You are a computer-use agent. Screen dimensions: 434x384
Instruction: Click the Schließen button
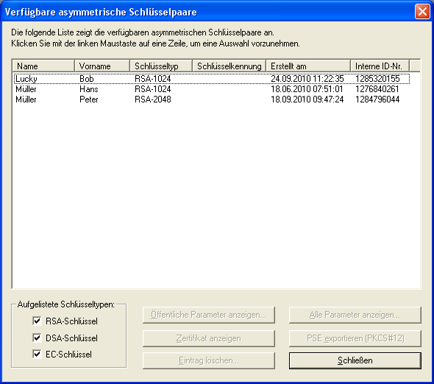tap(355, 360)
